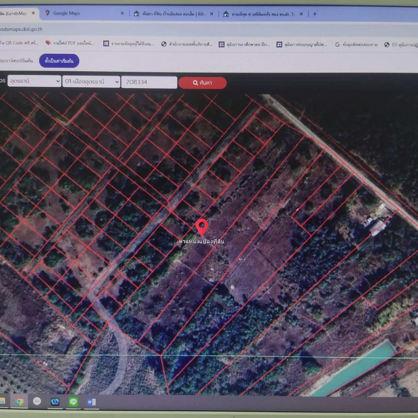The width and height of the screenshot is (418, 418).
Task: Click the parcel number field containing 208334
Action: 149,82
